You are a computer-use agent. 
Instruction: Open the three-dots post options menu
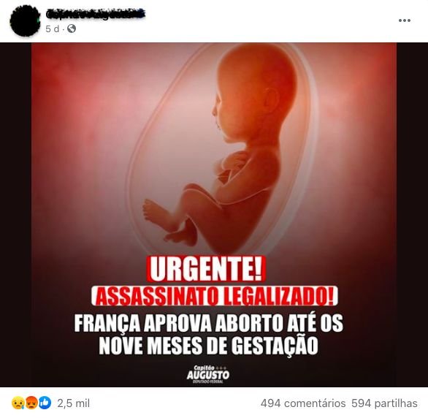click(x=404, y=20)
